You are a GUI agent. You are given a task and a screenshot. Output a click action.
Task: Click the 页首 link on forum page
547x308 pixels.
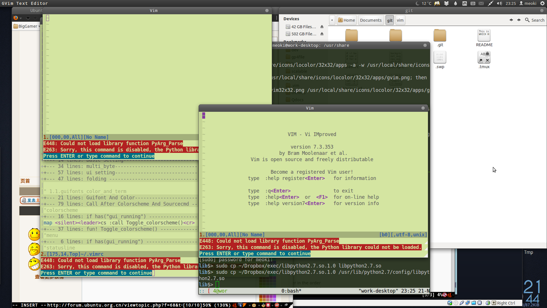25,181
